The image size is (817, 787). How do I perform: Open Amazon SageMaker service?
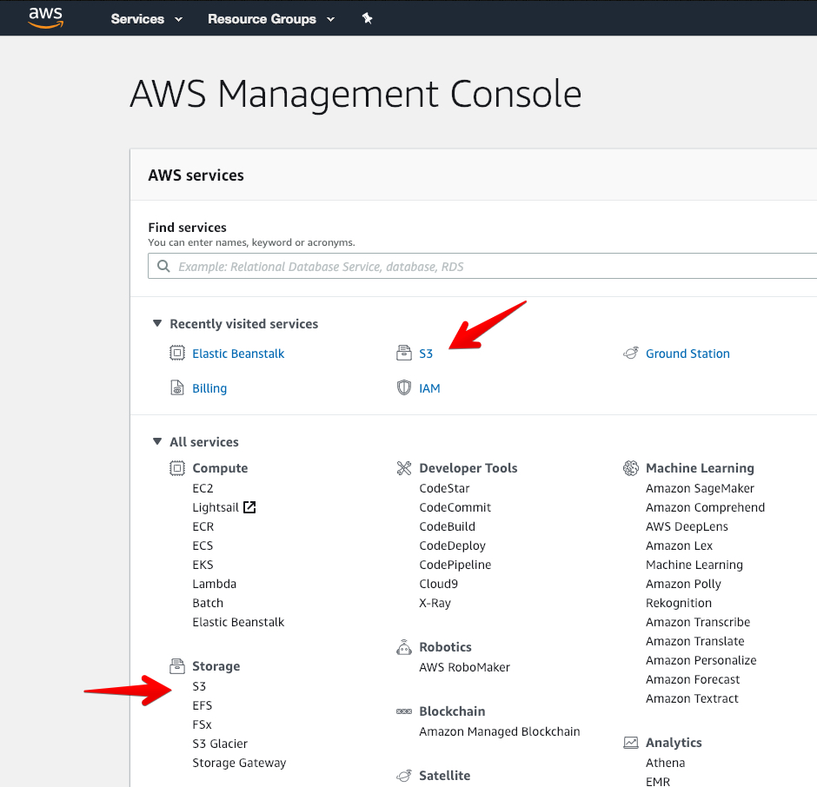pos(700,488)
